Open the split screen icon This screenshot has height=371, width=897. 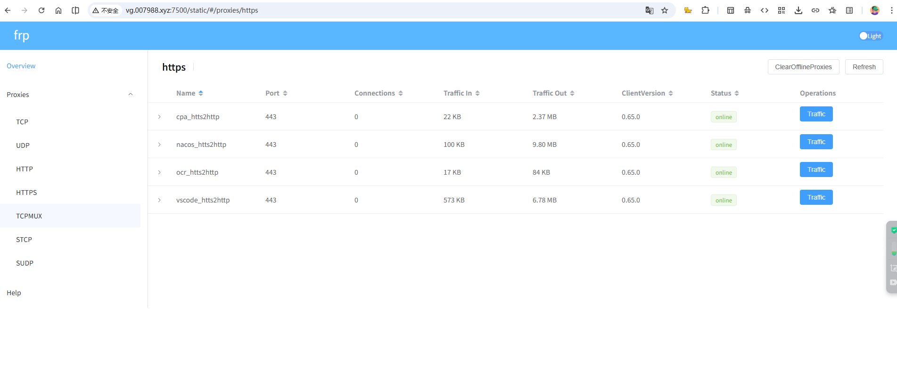coord(75,10)
